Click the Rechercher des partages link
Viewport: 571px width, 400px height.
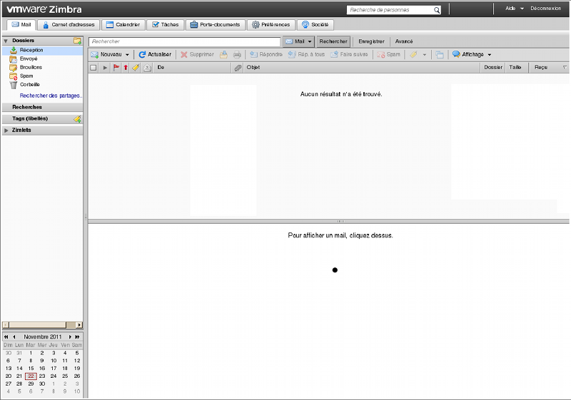[51, 96]
